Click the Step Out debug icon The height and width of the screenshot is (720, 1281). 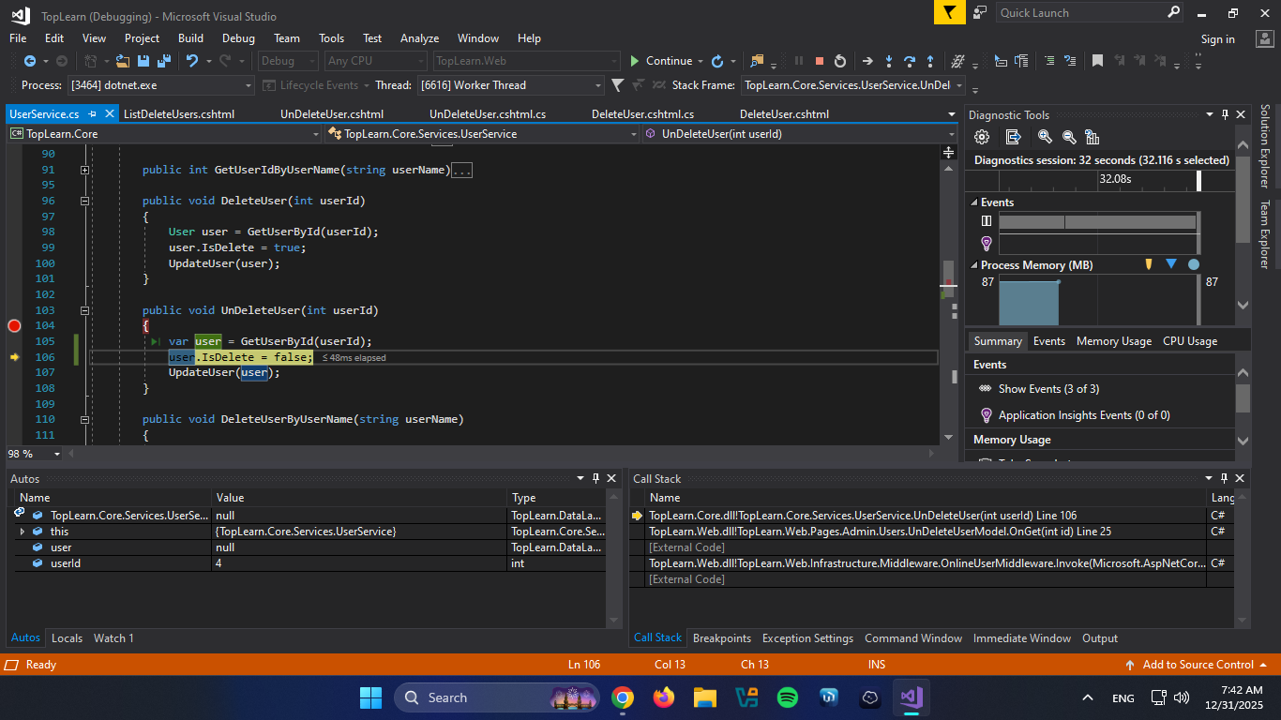(930, 61)
